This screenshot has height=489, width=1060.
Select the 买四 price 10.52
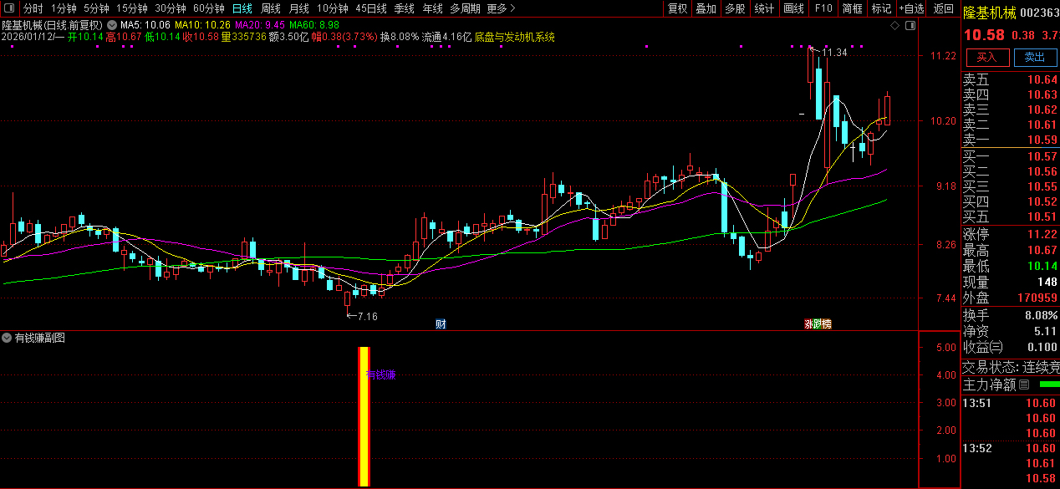tap(1042, 201)
